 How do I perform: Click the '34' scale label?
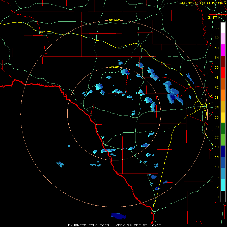pyautogui.click(x=217, y=107)
